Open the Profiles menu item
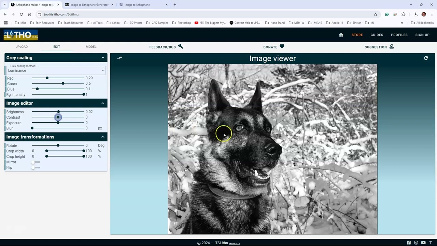The height and width of the screenshot is (246, 437). coord(399,35)
